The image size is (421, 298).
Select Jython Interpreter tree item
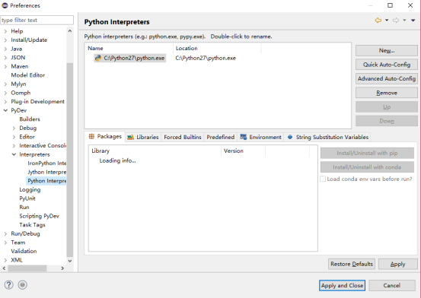[46, 173]
